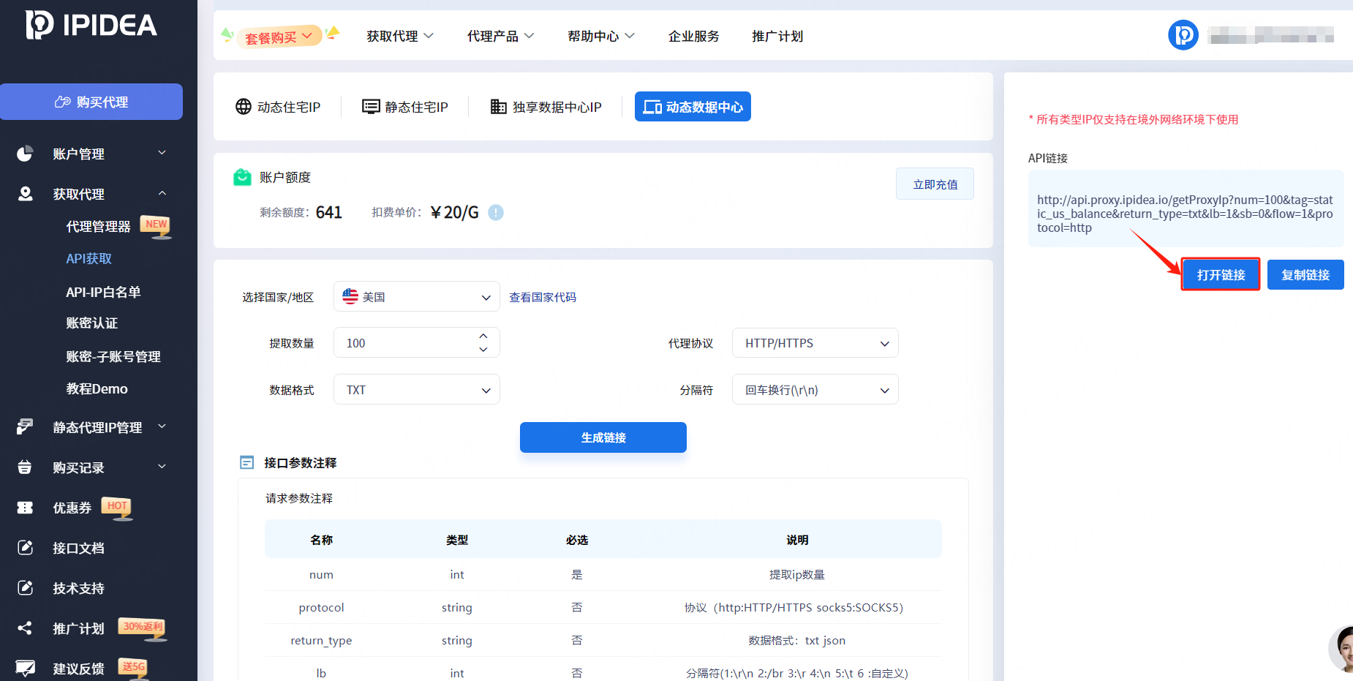
Task: Collapse the 获取代理 sidebar section
Action: pos(162,193)
